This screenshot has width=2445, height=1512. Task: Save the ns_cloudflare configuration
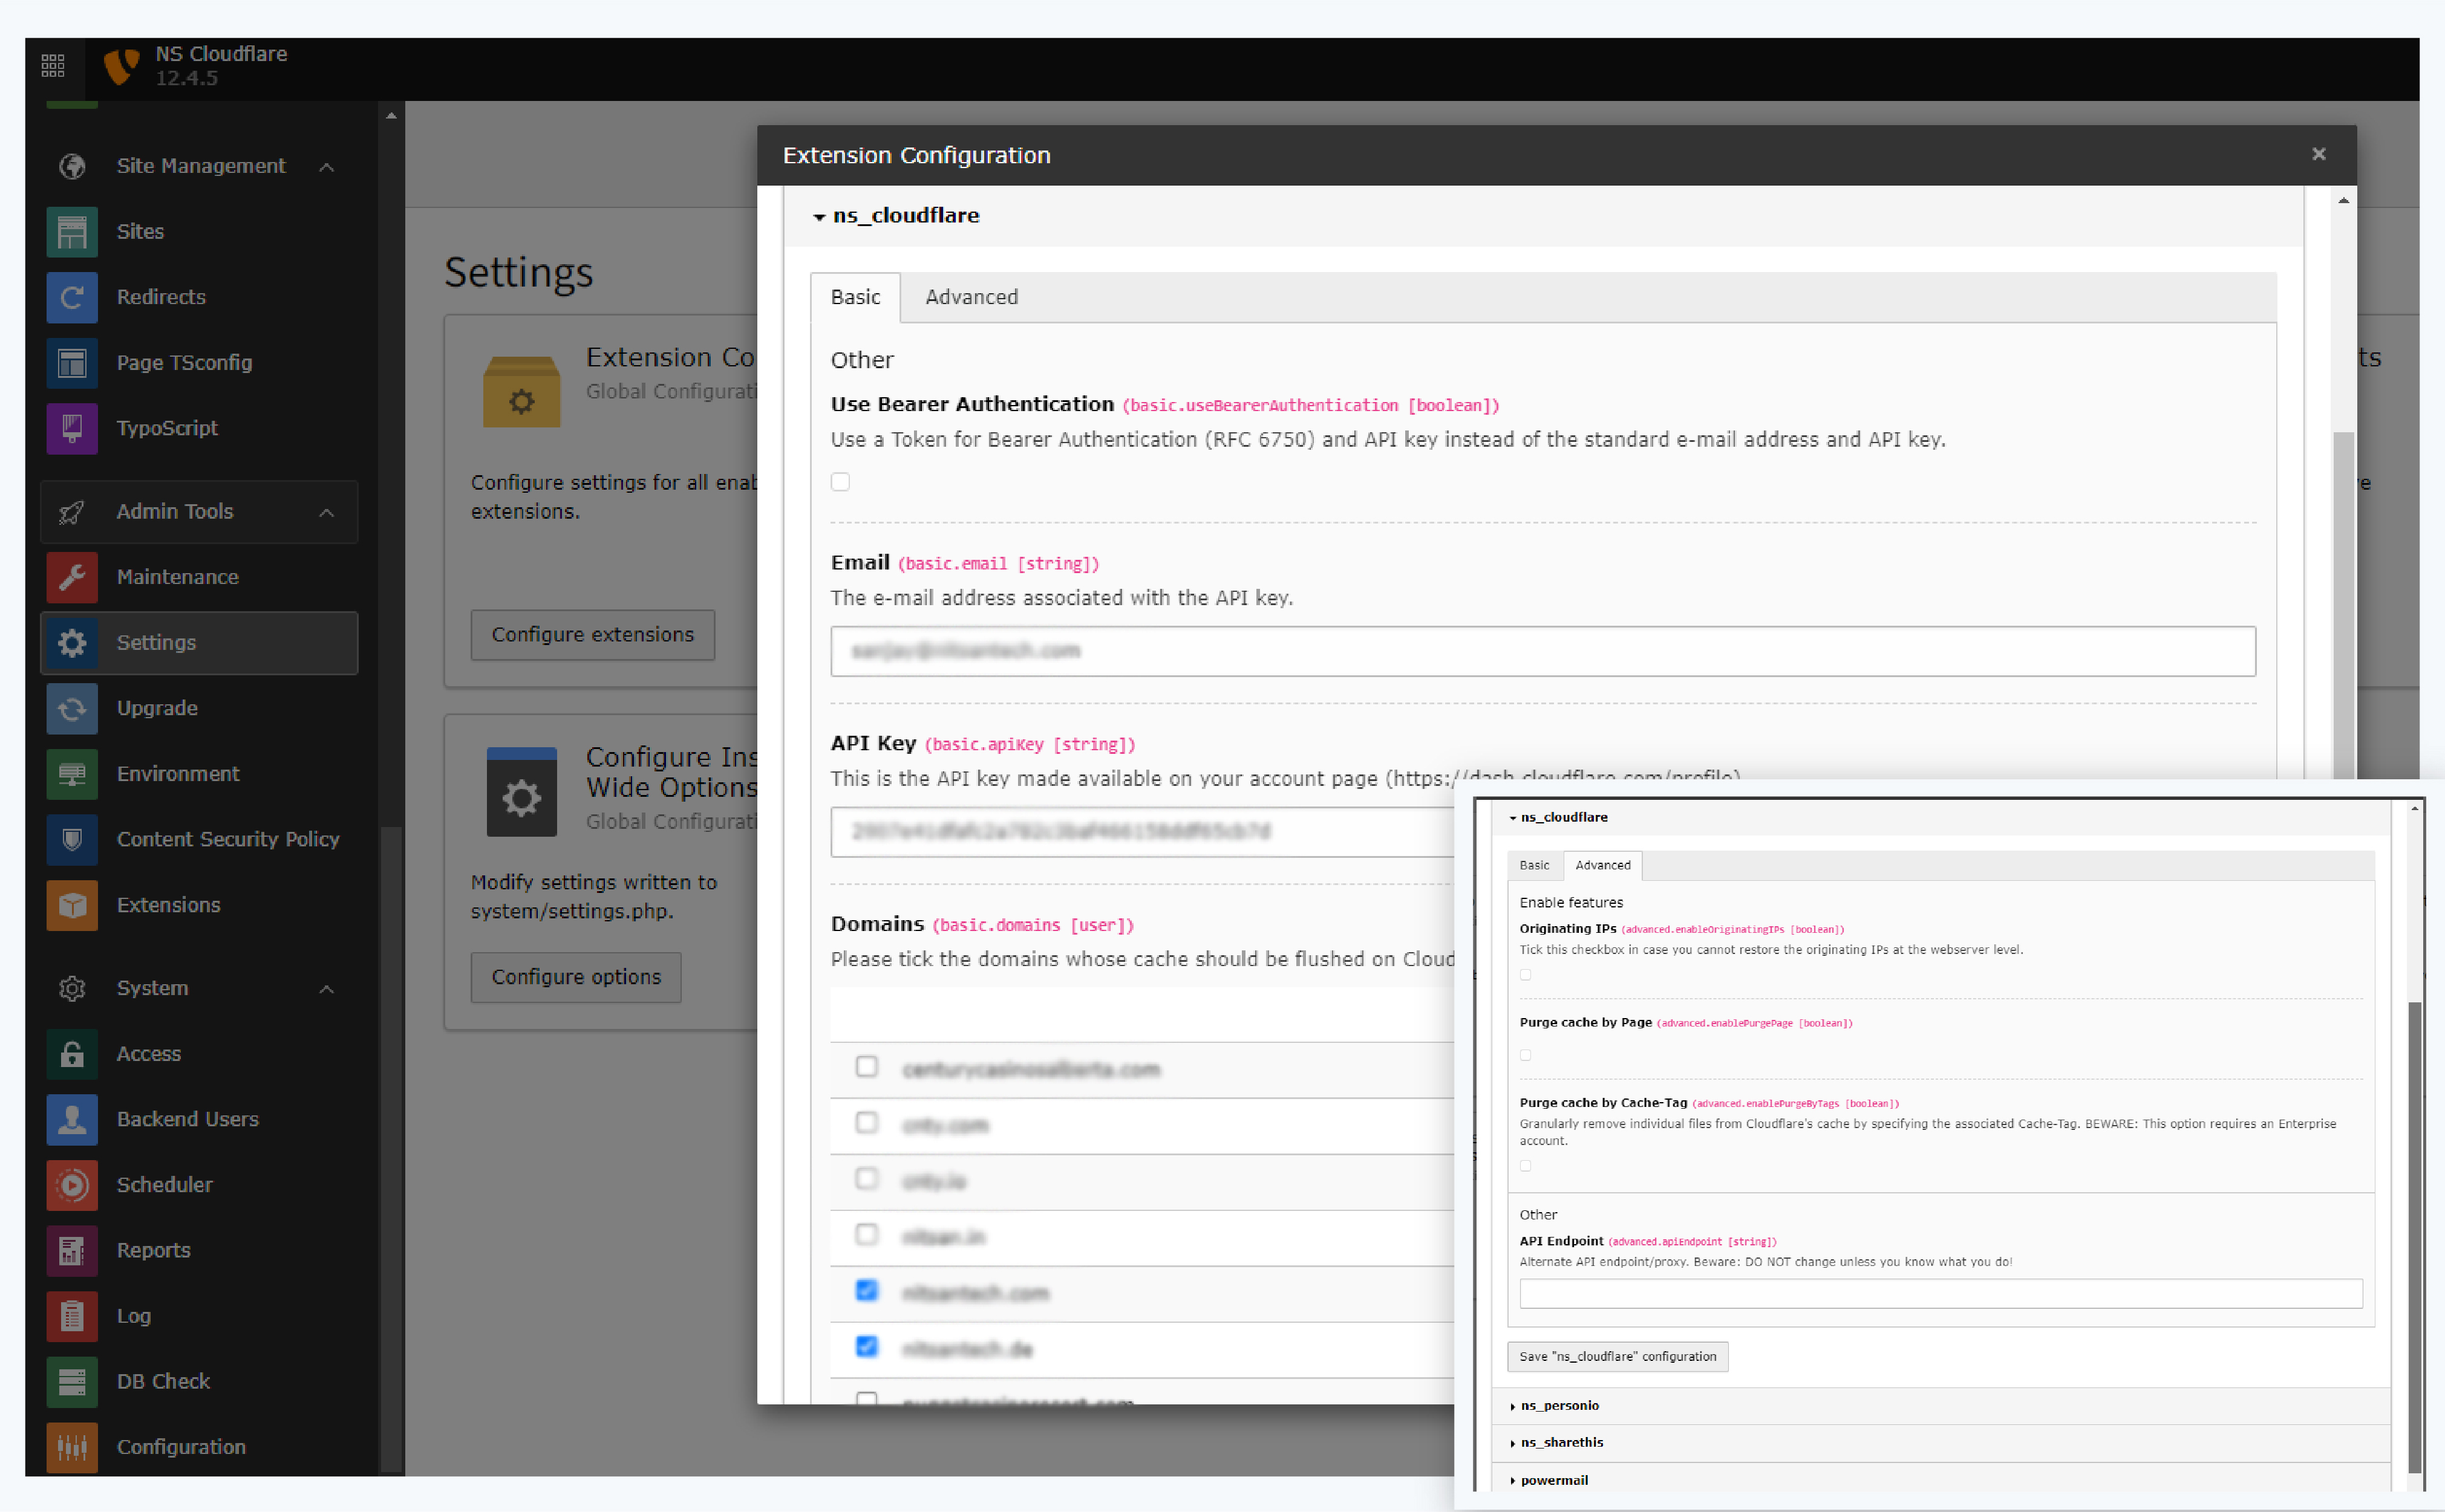tap(1617, 1357)
